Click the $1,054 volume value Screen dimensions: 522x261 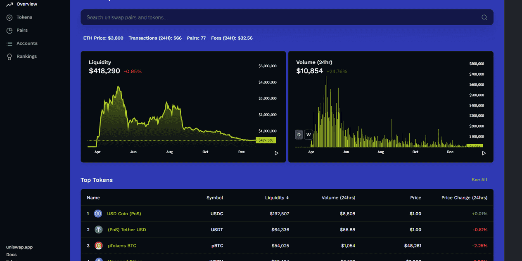pyautogui.click(x=348, y=246)
